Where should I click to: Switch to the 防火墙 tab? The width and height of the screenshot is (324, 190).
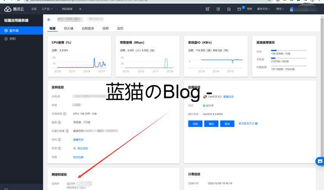tap(69, 28)
